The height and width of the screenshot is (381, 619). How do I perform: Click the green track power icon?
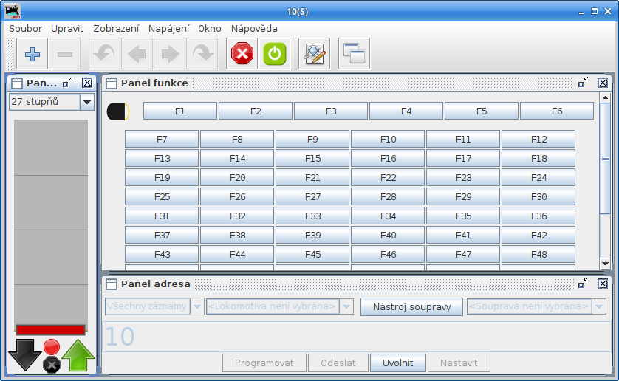coord(275,54)
